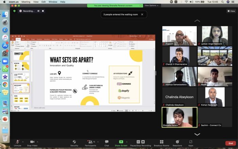
Task: Click the green Share Screen icon
Action: pos(121,142)
